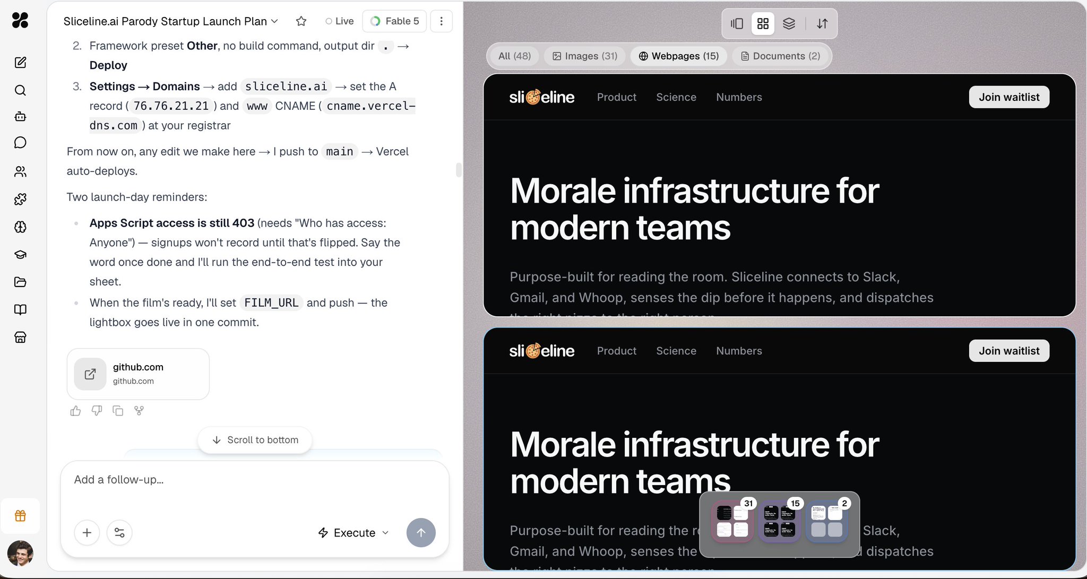Click the sliceline.ai code text
1087x579 pixels.
(x=286, y=86)
